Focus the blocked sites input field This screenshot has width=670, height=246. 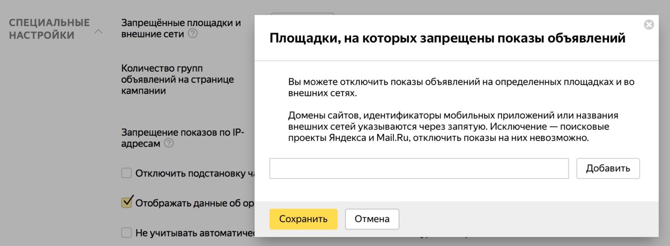point(419,169)
